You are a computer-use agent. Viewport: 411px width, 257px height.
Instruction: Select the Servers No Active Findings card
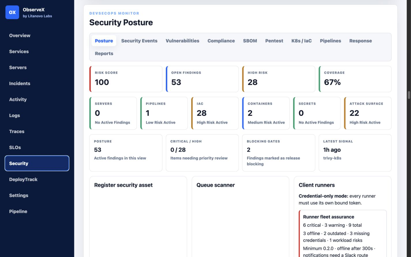click(x=113, y=113)
